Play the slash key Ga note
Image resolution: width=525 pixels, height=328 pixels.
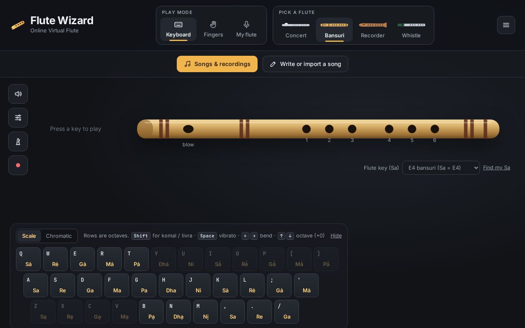[287, 312]
